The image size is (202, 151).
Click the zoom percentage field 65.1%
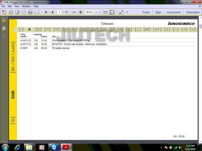(89, 12)
